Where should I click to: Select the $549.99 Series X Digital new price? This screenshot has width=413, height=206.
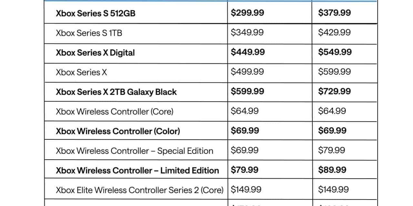tap(335, 52)
